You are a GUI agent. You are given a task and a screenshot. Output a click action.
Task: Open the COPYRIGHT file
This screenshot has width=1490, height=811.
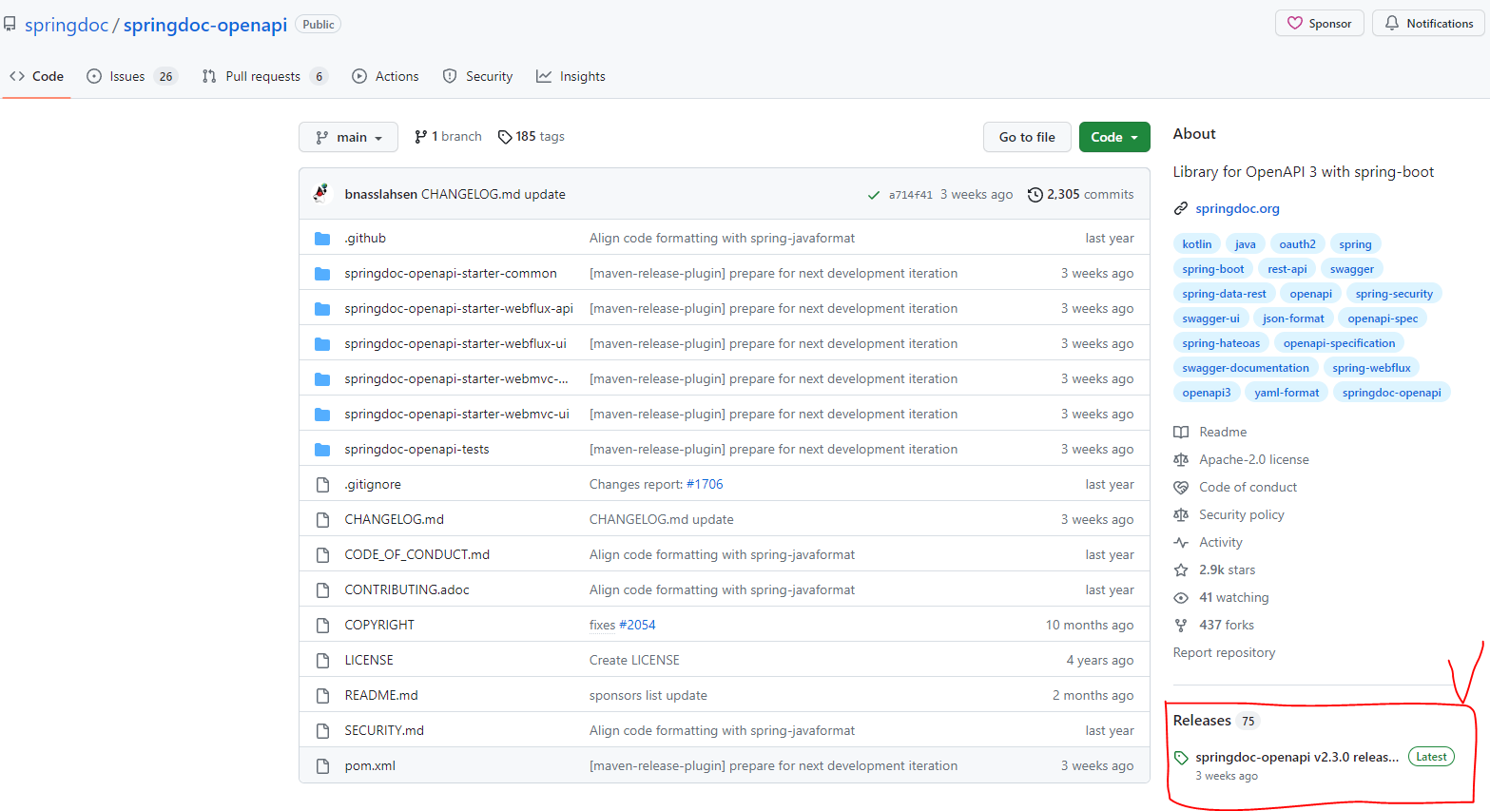pyautogui.click(x=379, y=626)
